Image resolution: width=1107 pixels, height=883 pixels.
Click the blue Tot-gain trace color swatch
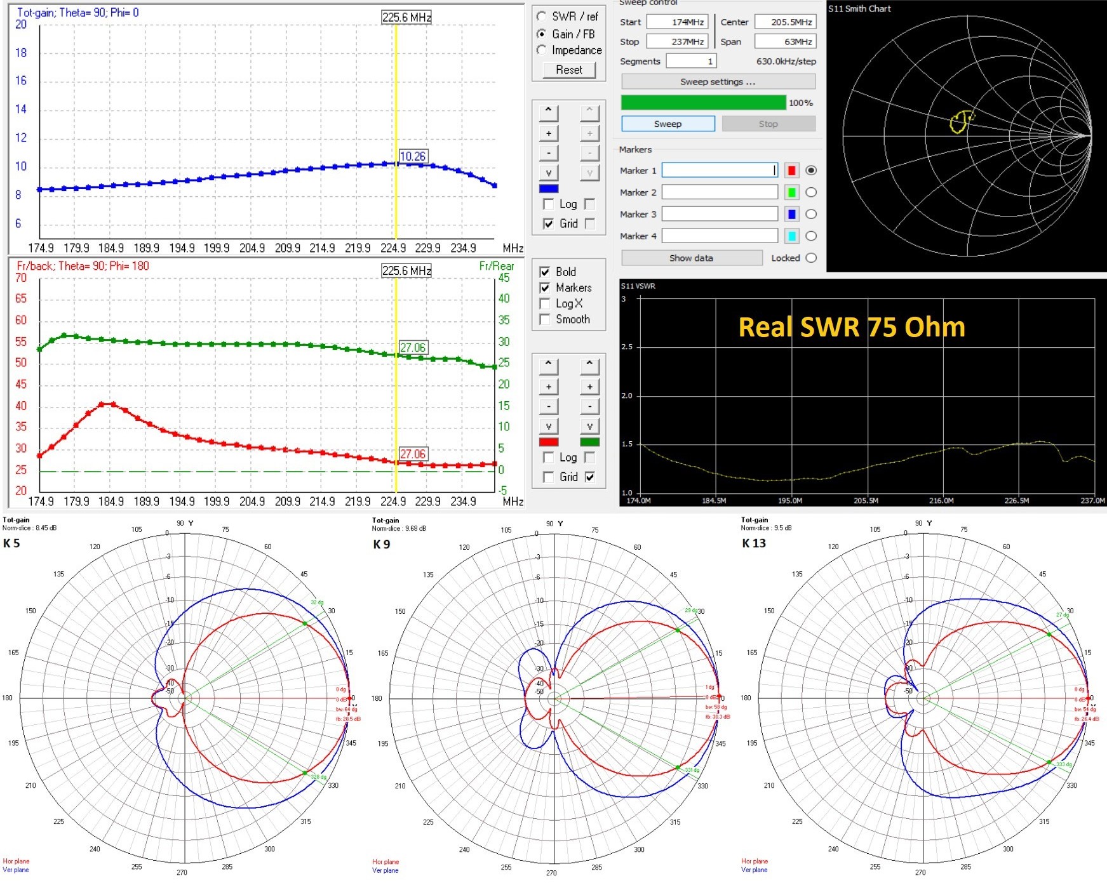click(549, 189)
